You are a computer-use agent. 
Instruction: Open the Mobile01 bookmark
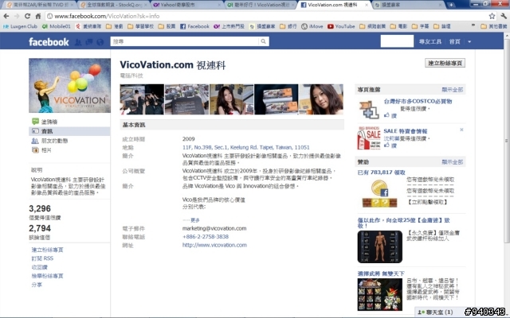(x=57, y=26)
